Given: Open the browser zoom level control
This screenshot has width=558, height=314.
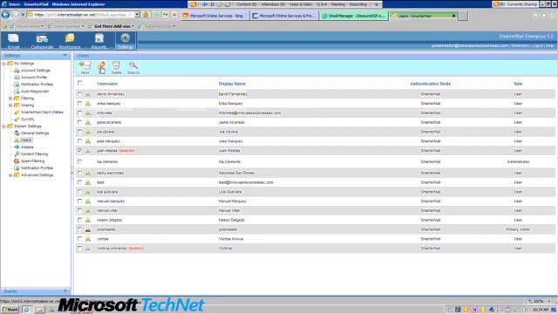Looking at the screenshot, I should point(540,301).
